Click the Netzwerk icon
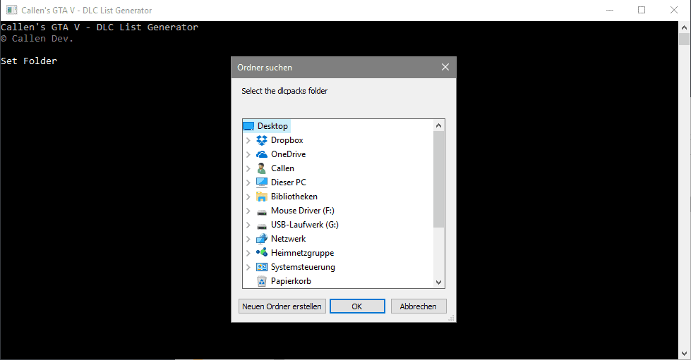 (262, 239)
